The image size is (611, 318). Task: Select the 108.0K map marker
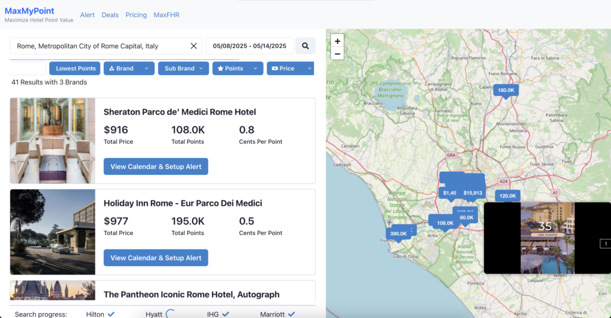445,223
